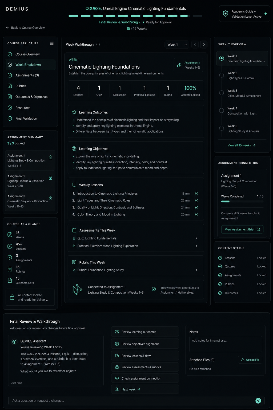Click the lock icon on Assignment 1 card
Screen dimensions: 273x410
point(51,157)
